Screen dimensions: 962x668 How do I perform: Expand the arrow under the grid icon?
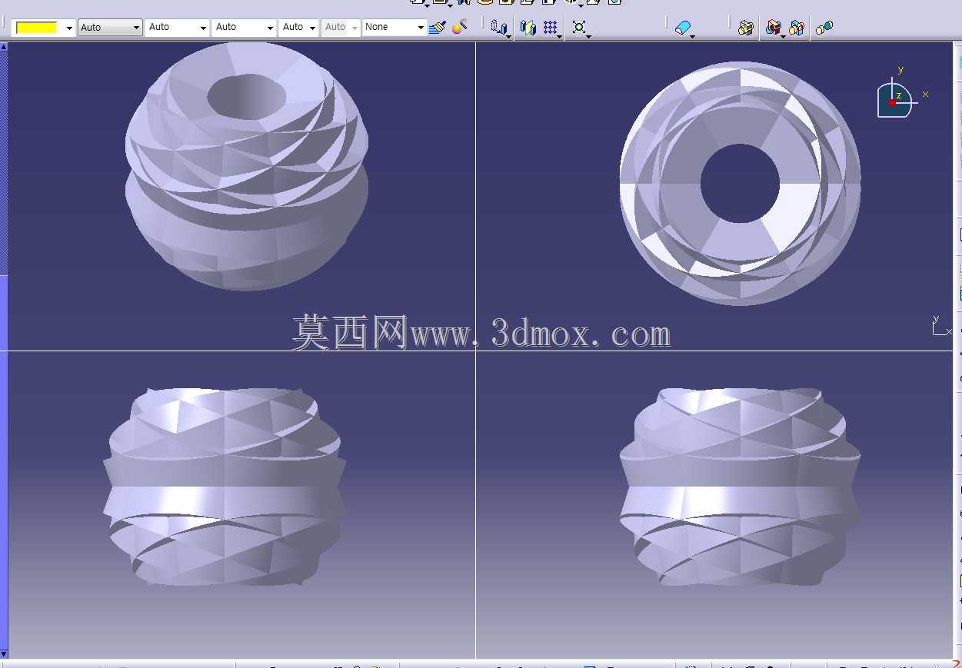(559, 36)
